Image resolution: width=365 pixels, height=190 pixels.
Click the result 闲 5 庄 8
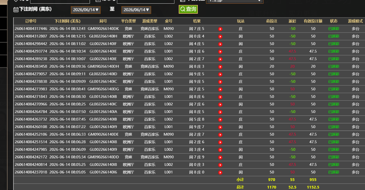(197, 119)
